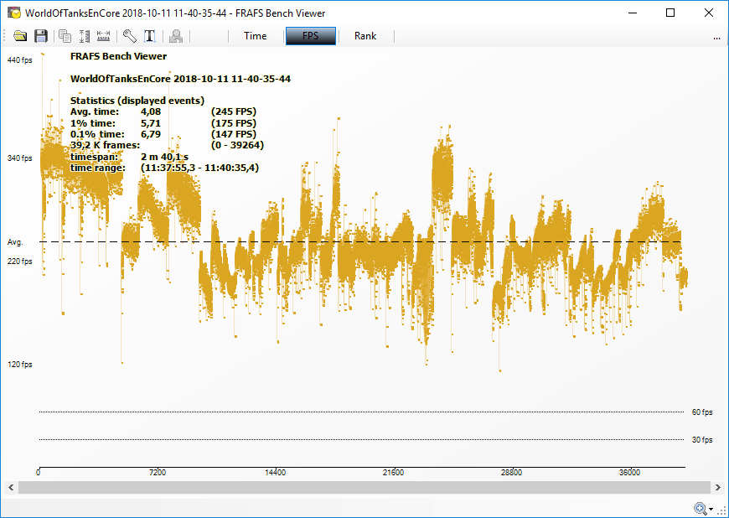Click the grayed-out user profile icon
Image resolution: width=729 pixels, height=518 pixels.
[x=176, y=36]
